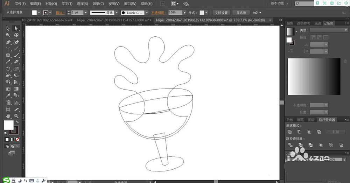The image size is (350, 183).
Task: Select the Column Graph tool
Action: [16, 103]
